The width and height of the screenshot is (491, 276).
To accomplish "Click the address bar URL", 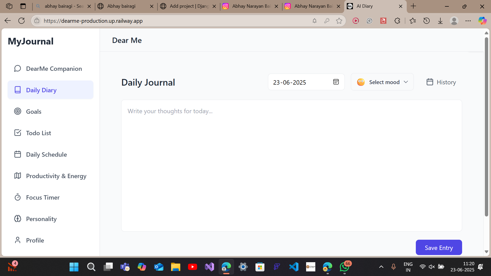I will pos(93,21).
